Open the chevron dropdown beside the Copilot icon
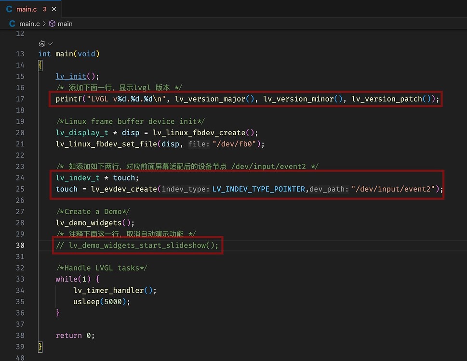 point(50,43)
